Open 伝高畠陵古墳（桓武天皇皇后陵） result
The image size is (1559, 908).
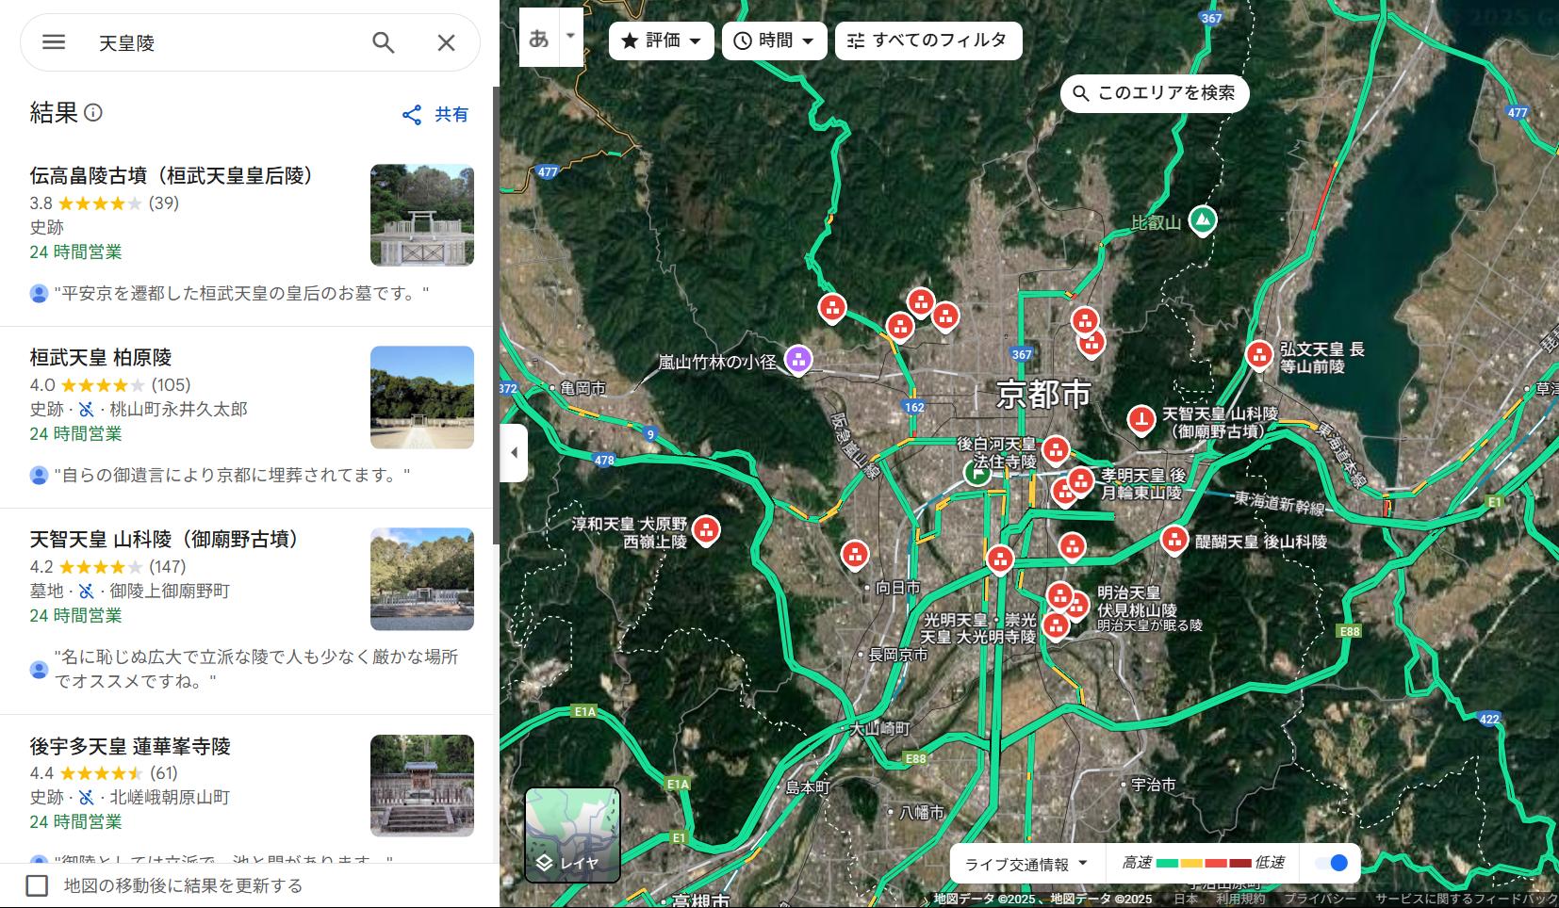pyautogui.click(x=247, y=235)
